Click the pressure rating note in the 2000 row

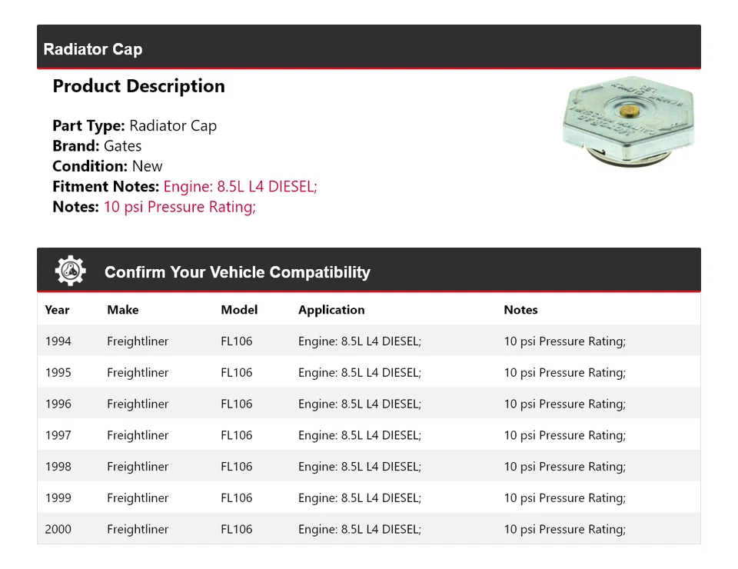click(x=565, y=529)
